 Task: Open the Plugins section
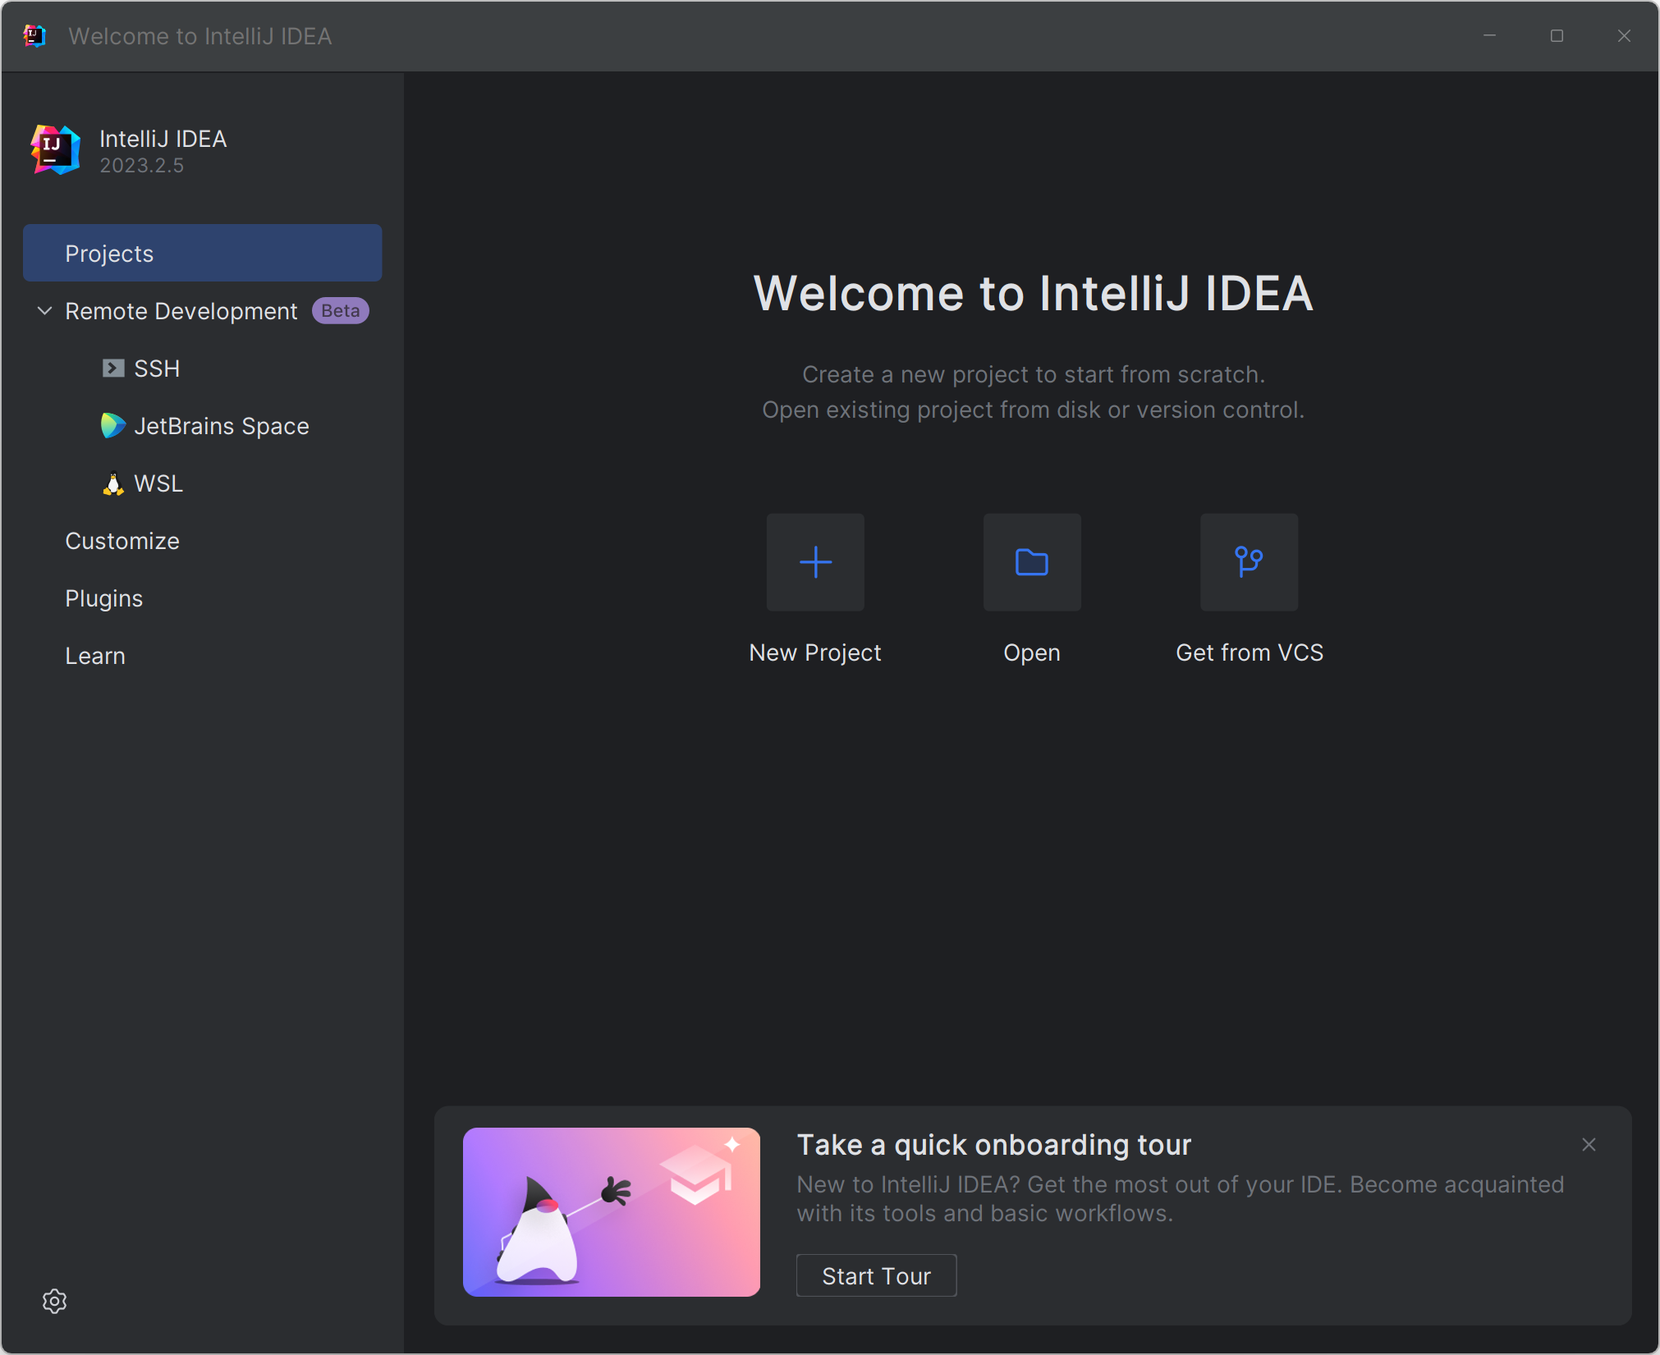point(104,598)
